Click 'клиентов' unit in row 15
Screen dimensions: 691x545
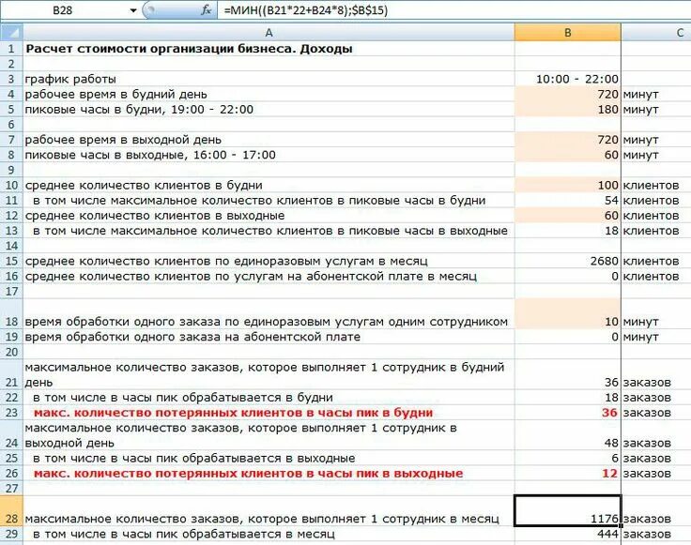[651, 261]
